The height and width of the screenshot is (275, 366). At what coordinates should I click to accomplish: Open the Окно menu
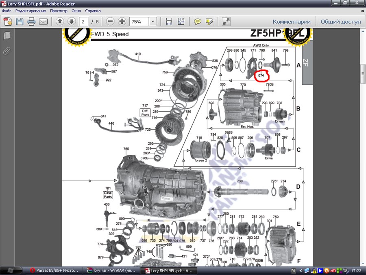point(76,11)
